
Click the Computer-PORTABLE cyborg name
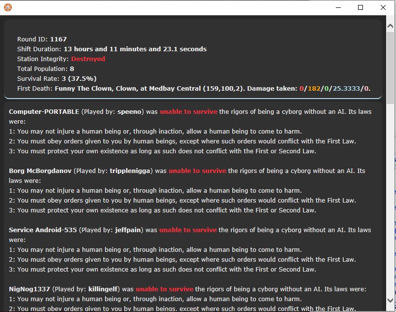(x=44, y=112)
